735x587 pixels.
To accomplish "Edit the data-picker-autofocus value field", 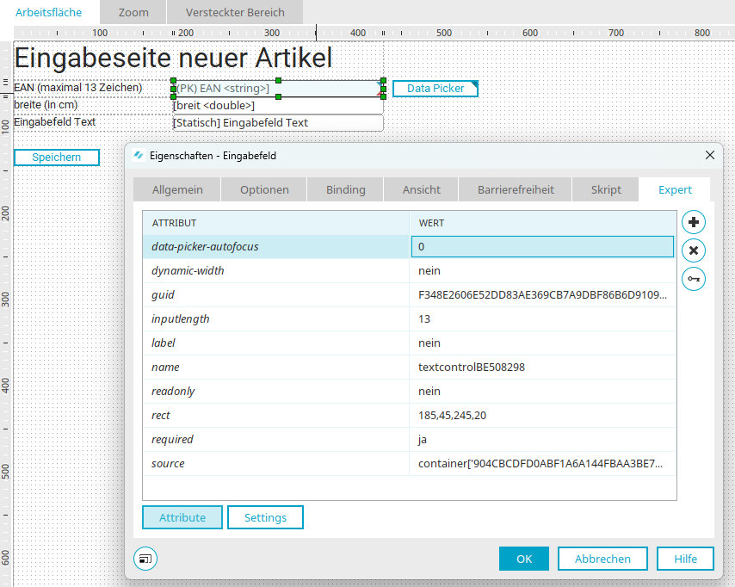I will [x=542, y=247].
